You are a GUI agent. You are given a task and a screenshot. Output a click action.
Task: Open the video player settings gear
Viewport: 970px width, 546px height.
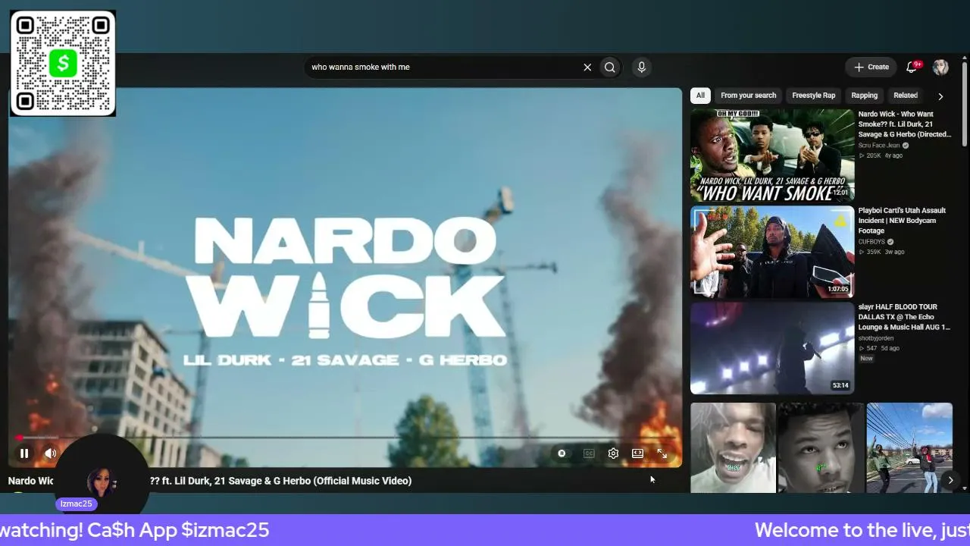tap(613, 453)
